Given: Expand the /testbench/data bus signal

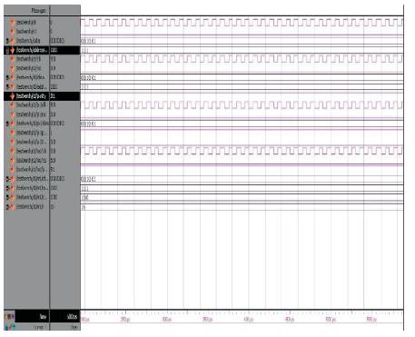Looking at the screenshot, I should pos(7,41).
